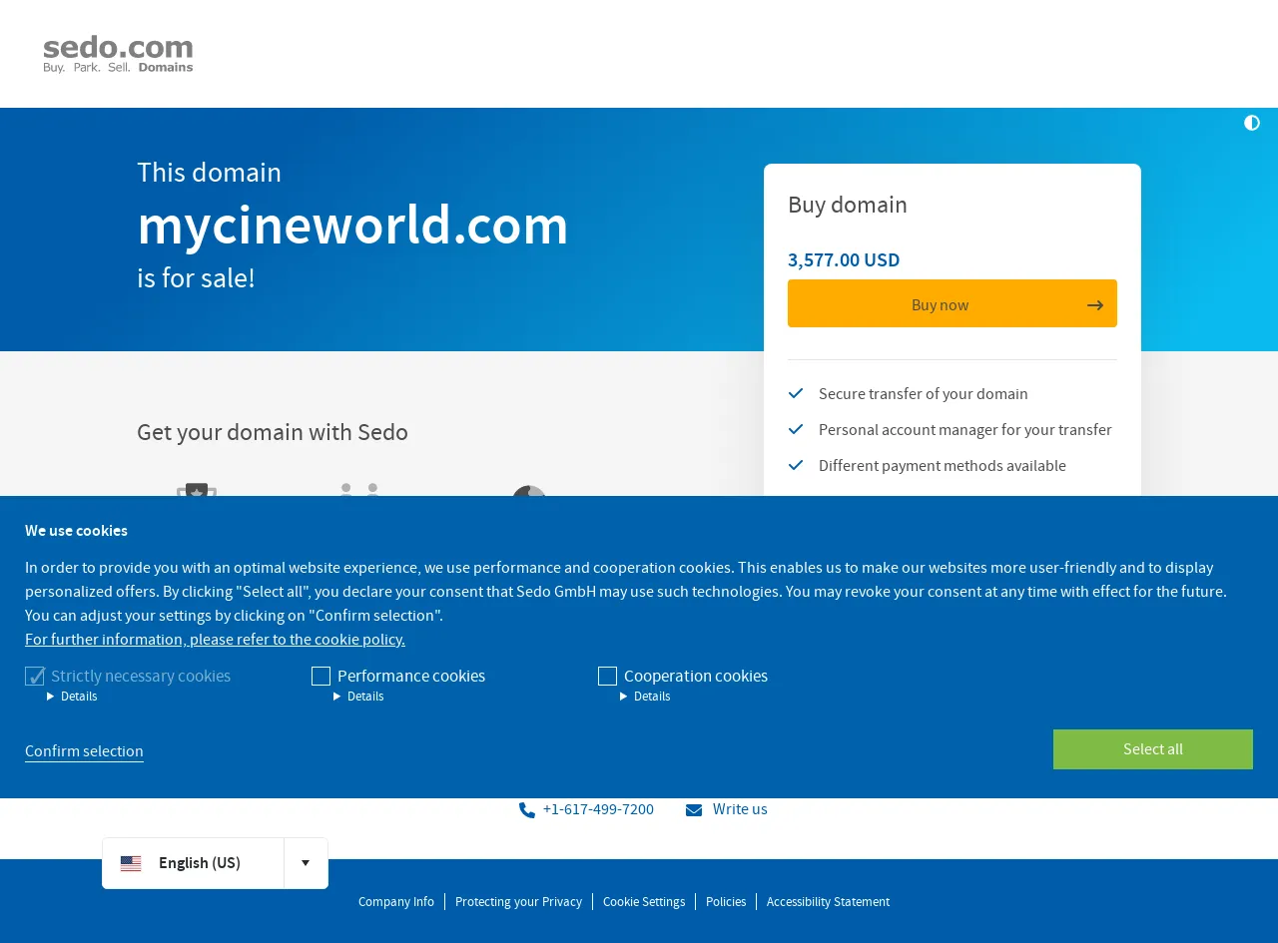The width and height of the screenshot is (1278, 943).
Task: Expand Details under Performance cookies
Action: pyautogui.click(x=358, y=697)
